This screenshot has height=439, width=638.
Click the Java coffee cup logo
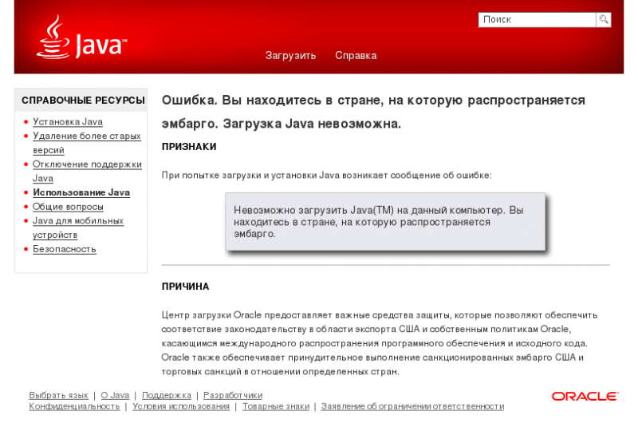tap(82, 37)
